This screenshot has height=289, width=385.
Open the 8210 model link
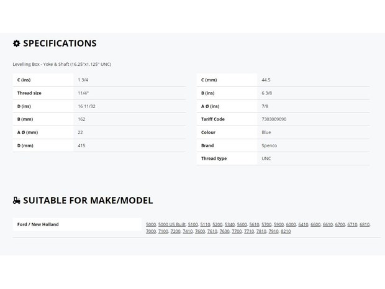(x=286, y=231)
